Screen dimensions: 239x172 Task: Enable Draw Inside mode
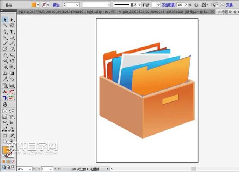13,167
